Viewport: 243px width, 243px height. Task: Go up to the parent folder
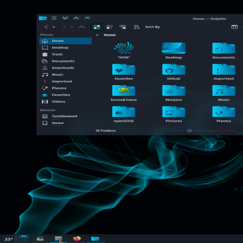pyautogui.click(x=81, y=27)
